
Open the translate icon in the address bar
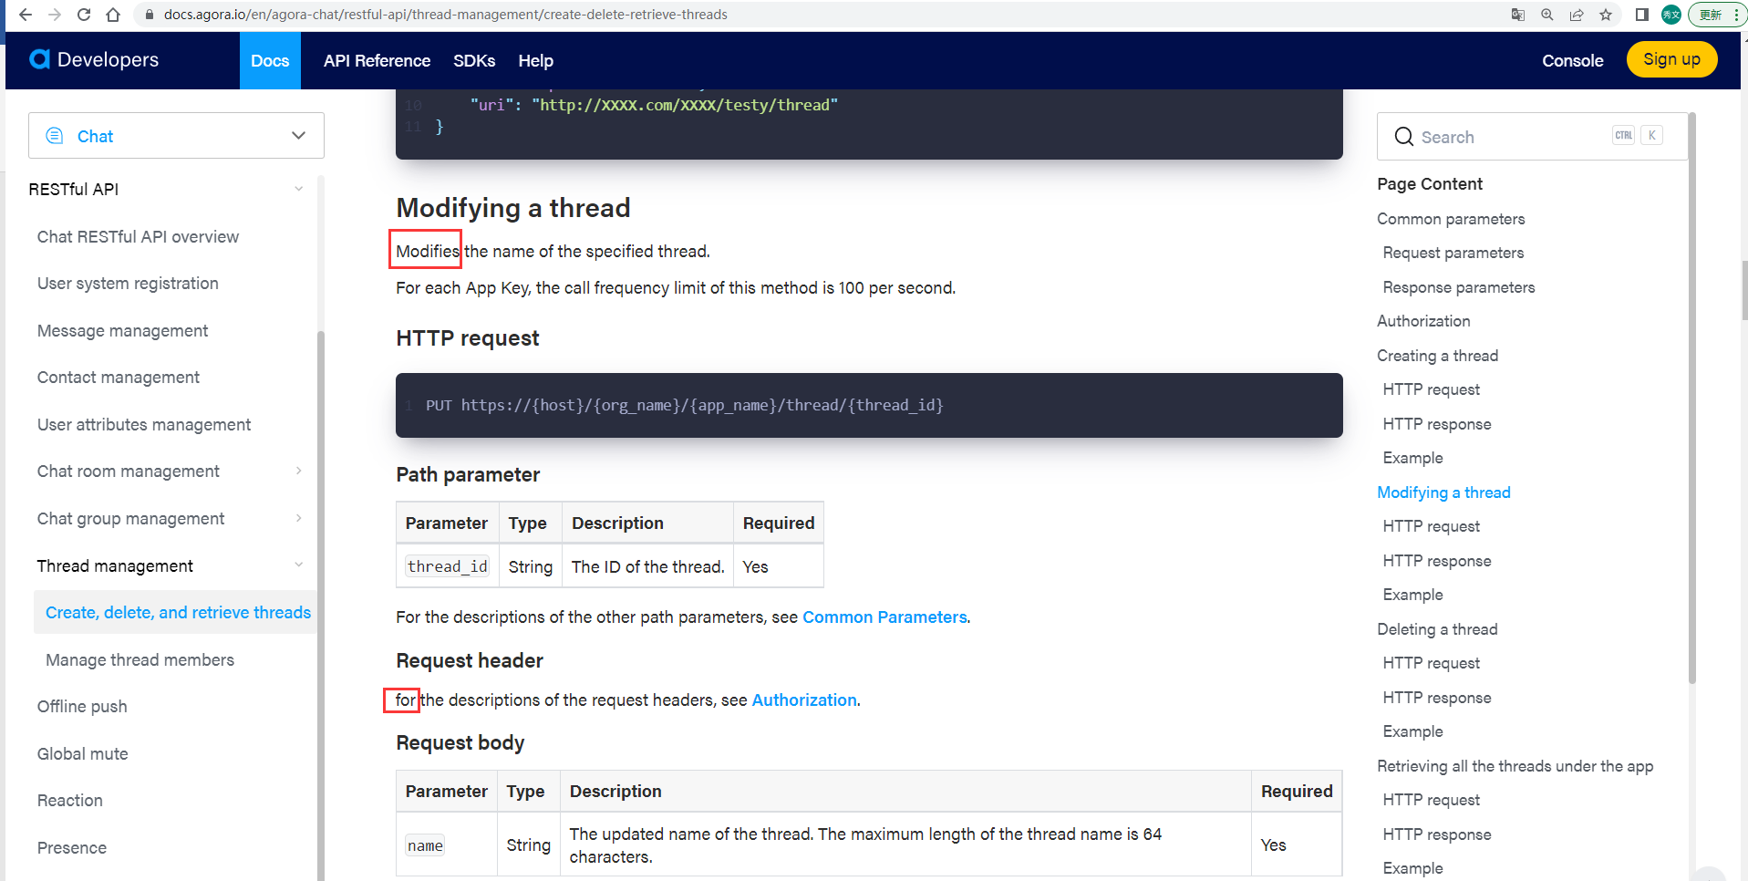coord(1516,15)
